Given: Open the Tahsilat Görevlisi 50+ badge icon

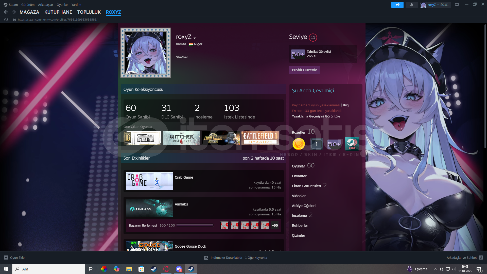Looking at the screenshot, I should point(298,54).
